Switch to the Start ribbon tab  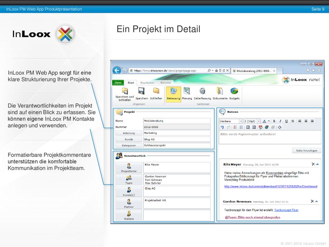pos(131,83)
